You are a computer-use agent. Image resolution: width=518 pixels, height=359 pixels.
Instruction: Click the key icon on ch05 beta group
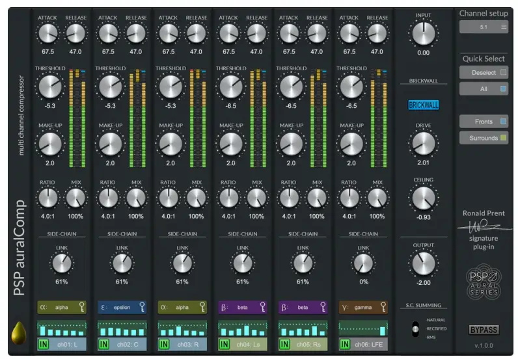click(x=323, y=307)
